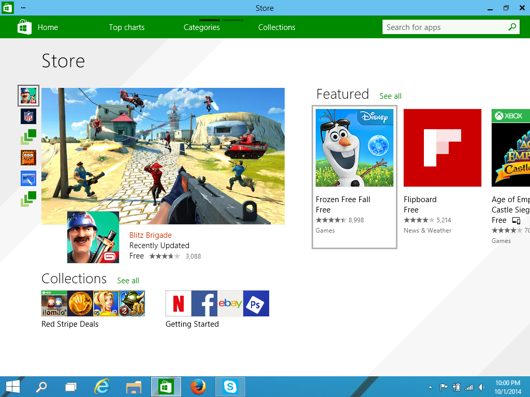The image size is (530, 397).
Task: Open the Action Center flag icon in system tray
Action: [x=444, y=387]
